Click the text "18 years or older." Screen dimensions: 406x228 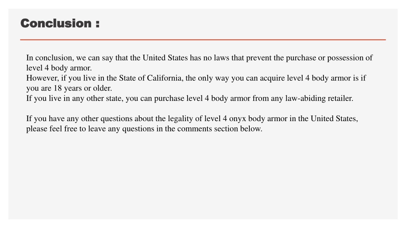[x=83, y=88]
